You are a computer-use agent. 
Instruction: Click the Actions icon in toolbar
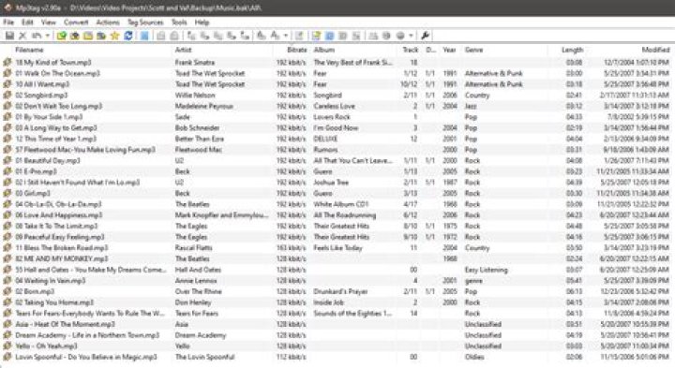261,36
